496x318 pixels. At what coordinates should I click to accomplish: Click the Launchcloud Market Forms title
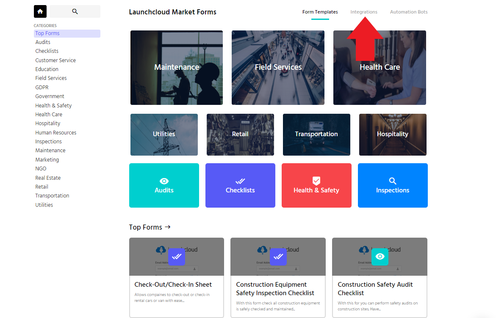tap(173, 12)
